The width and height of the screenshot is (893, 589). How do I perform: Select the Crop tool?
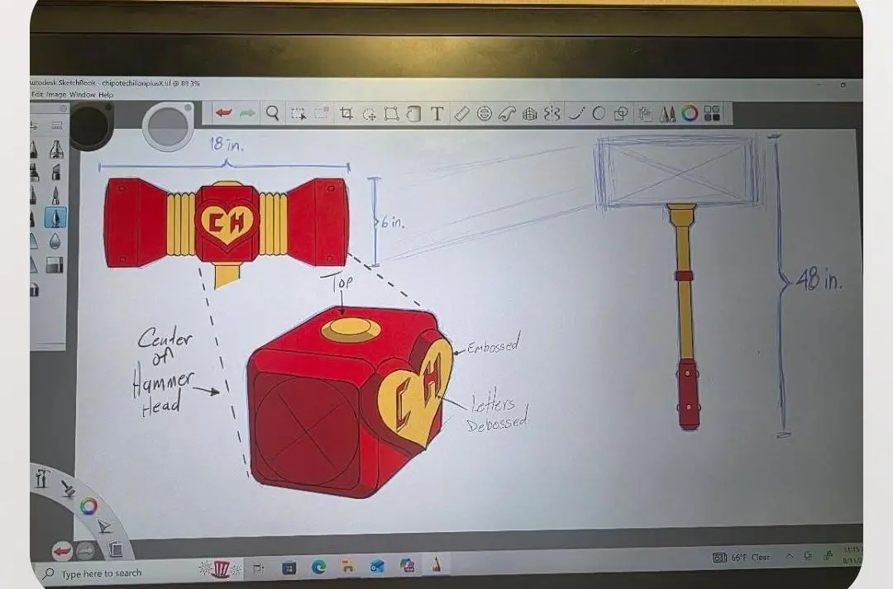(346, 114)
